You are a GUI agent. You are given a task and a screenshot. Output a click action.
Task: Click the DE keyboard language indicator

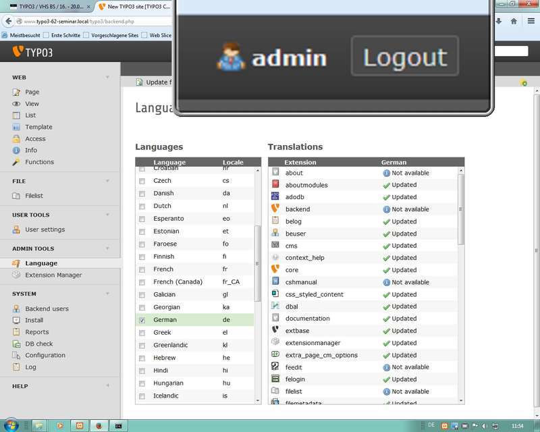click(x=431, y=425)
